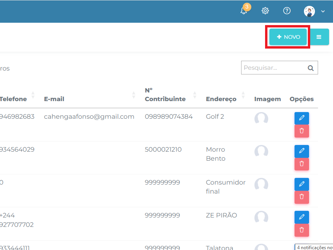Select address Consumidor final
The image size is (333, 250).
(x=226, y=187)
